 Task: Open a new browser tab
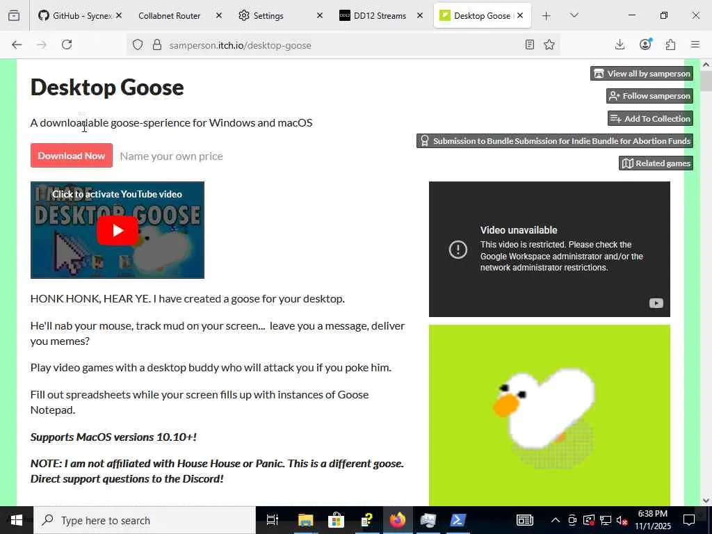point(547,16)
